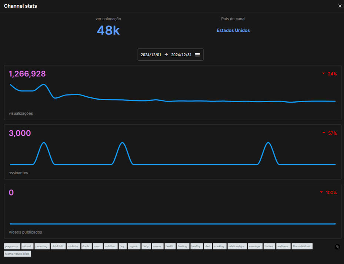
Task: Click the childbirth tag
Action: [x=58, y=246]
